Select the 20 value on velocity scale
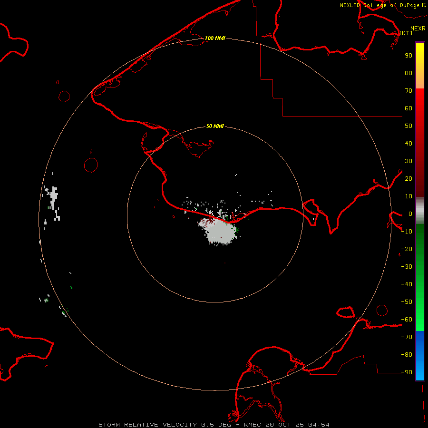The height and width of the screenshot is (428, 428). click(409, 178)
